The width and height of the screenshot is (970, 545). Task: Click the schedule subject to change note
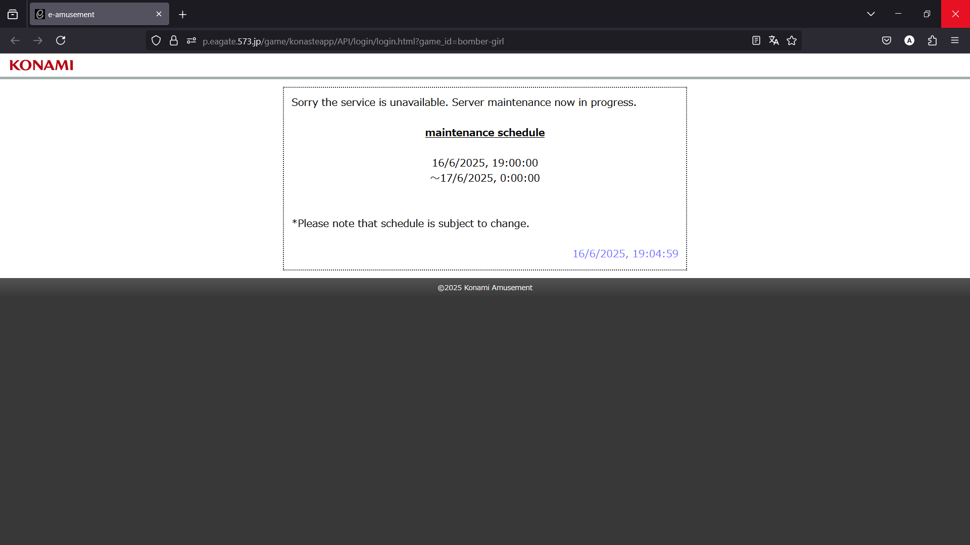tap(410, 224)
